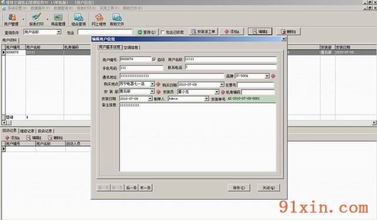The width and height of the screenshot is (377, 220).
Task: Open the 购买日期 date dropdown
Action: click(222, 85)
